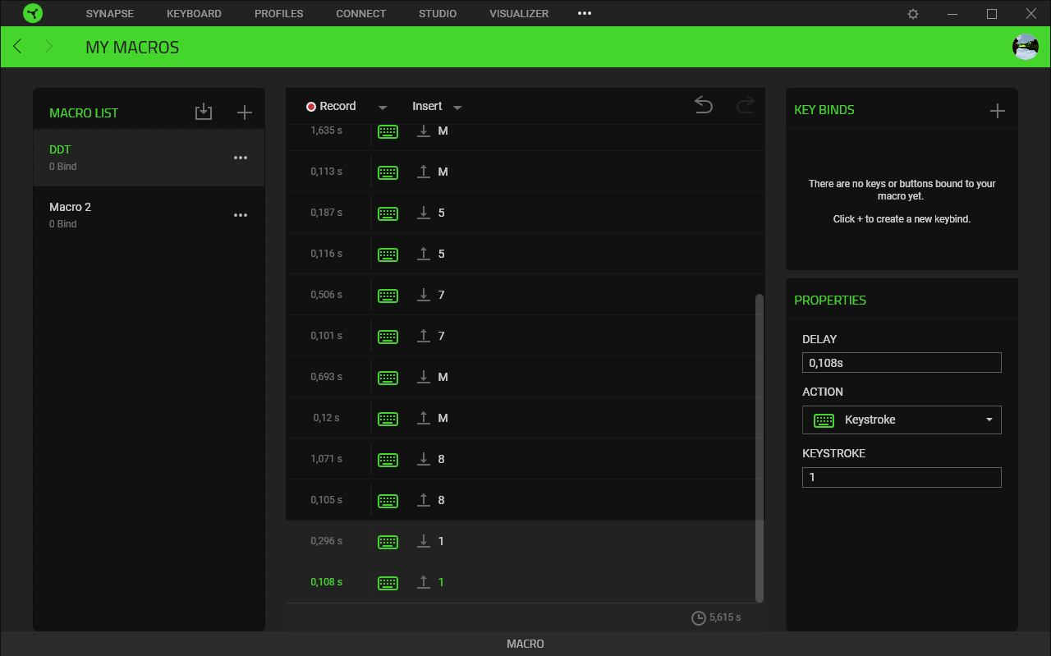Open the Studio tab
Screen dimensions: 1051x656
point(438,14)
